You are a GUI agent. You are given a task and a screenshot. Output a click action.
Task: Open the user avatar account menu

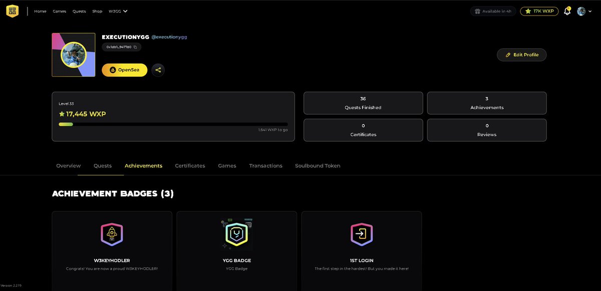tap(584, 11)
